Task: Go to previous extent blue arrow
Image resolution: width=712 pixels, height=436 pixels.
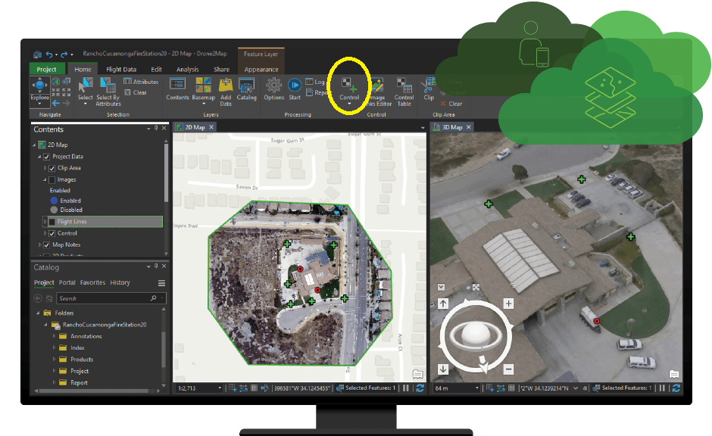Action: (x=56, y=104)
